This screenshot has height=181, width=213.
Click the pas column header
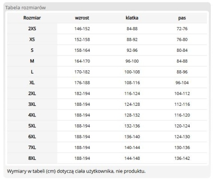point(182,18)
